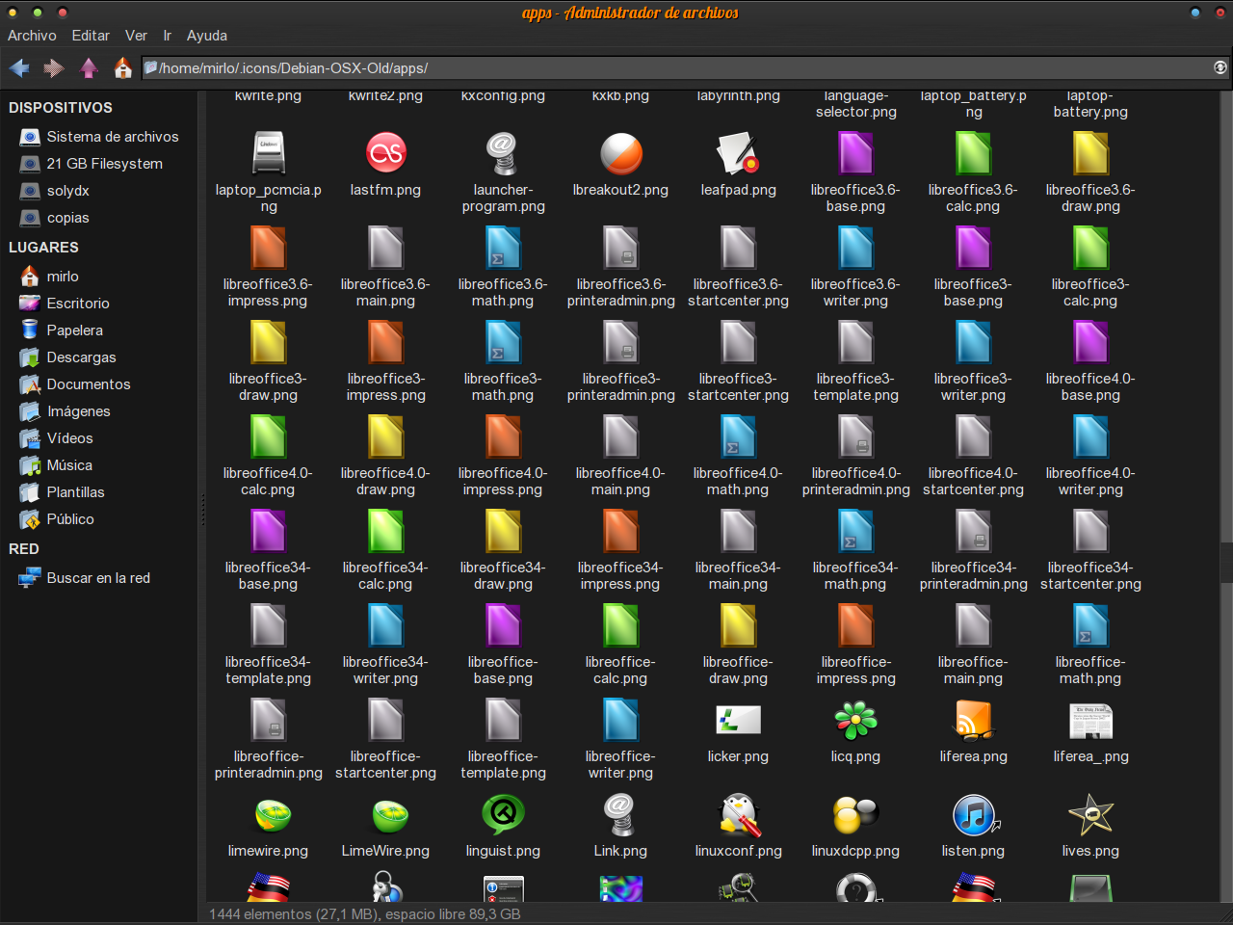Viewport: 1233px width, 925px height.
Task: Open home folder via house icon
Action: (122, 68)
